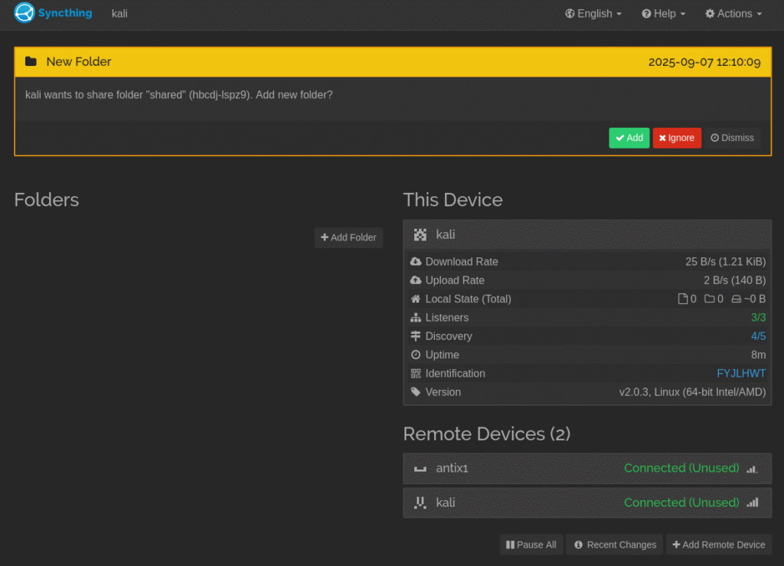Click the antix1 device identicon
Image resolution: width=784 pixels, height=566 pixels.
click(x=420, y=469)
